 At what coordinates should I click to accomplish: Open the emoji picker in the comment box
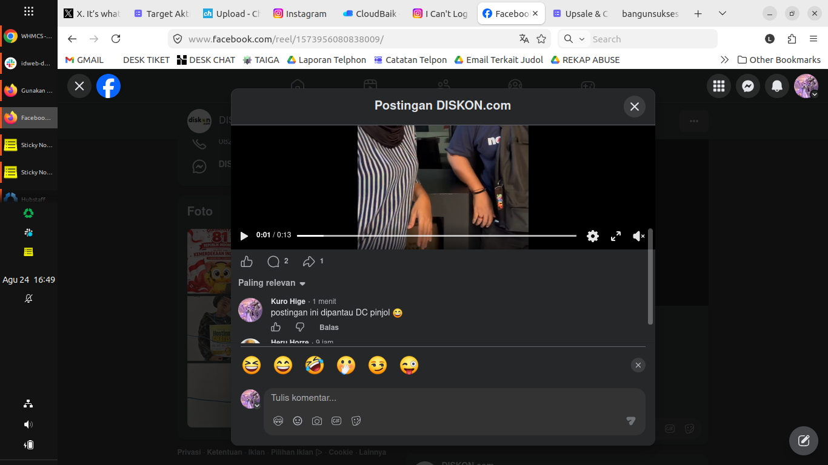click(x=298, y=421)
